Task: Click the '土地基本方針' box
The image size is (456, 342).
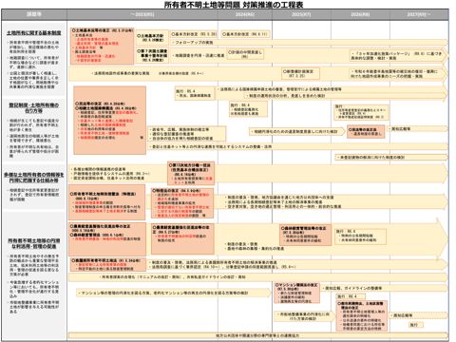Action: coord(152,38)
